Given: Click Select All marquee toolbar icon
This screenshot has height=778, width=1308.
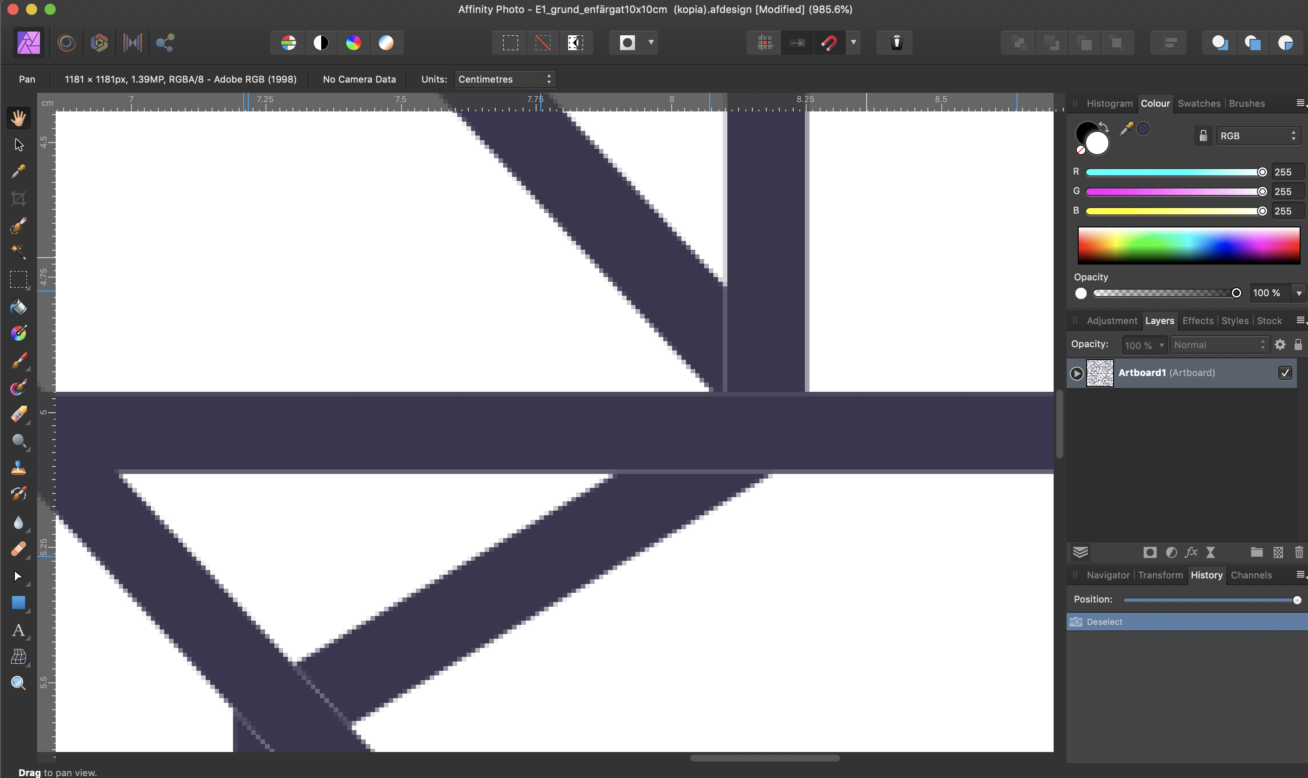Looking at the screenshot, I should 510,42.
